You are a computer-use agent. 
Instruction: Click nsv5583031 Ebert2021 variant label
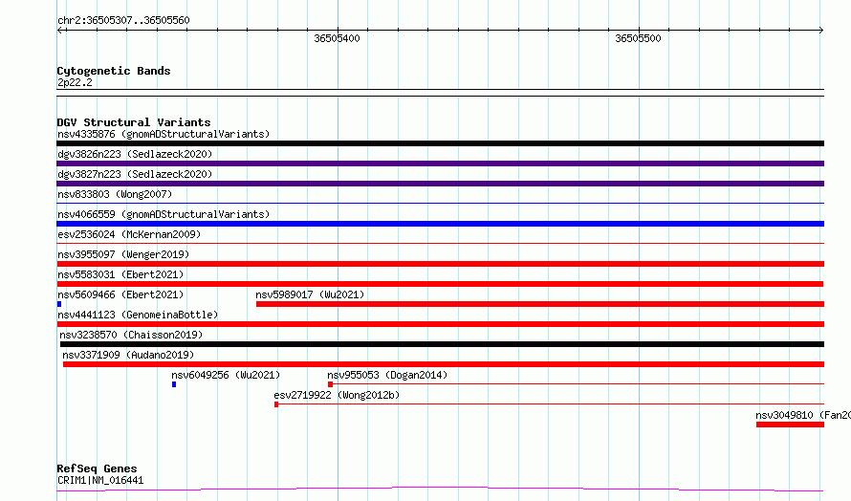(120, 274)
